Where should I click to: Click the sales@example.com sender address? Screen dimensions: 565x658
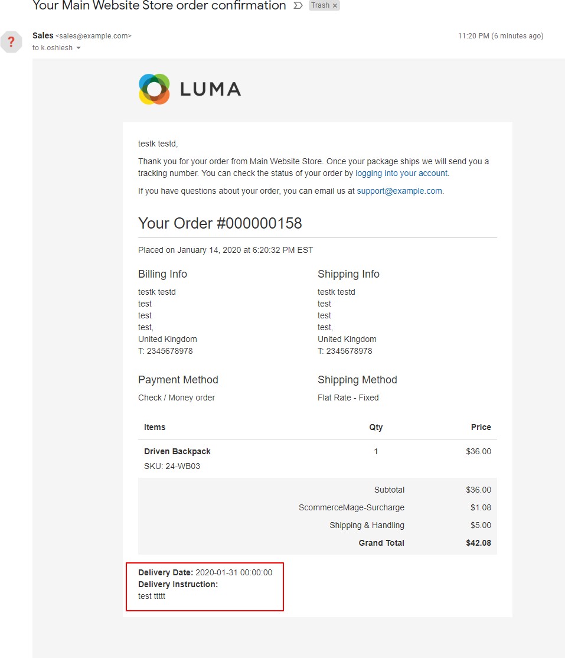click(93, 36)
